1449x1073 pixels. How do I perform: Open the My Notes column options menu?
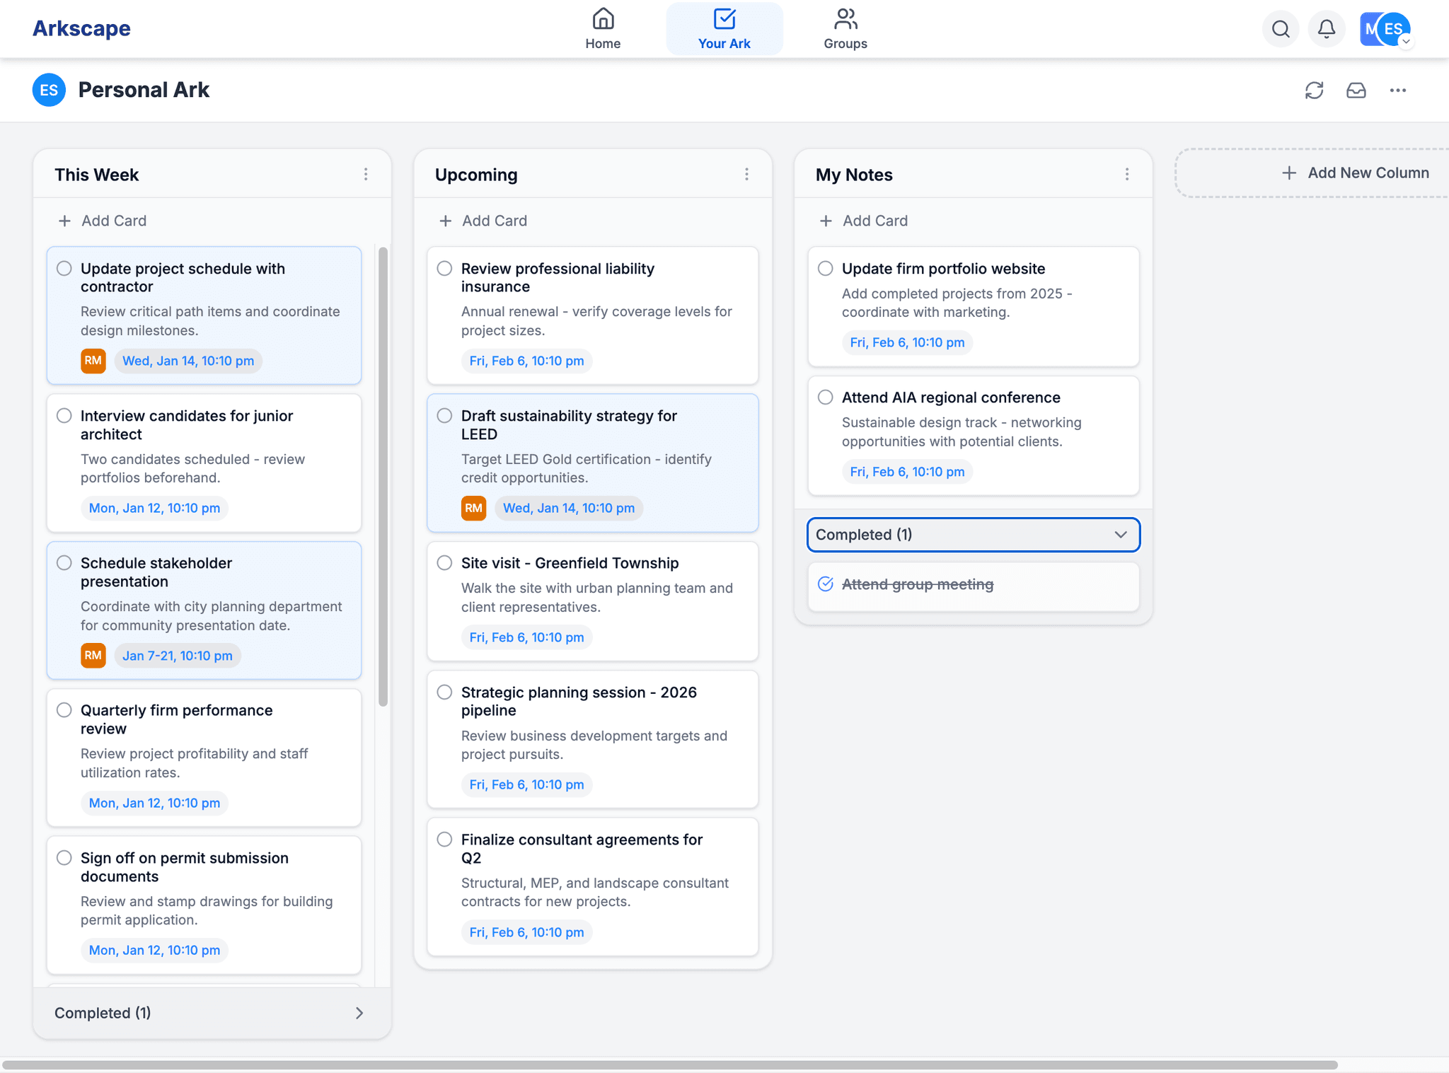pyautogui.click(x=1128, y=174)
